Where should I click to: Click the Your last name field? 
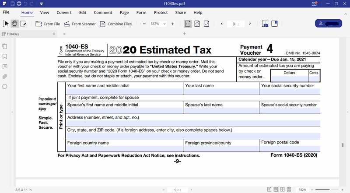tap(221, 91)
